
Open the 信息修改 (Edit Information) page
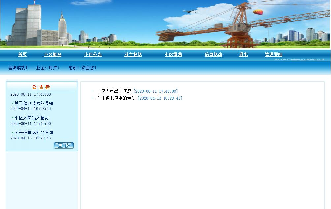(213, 55)
